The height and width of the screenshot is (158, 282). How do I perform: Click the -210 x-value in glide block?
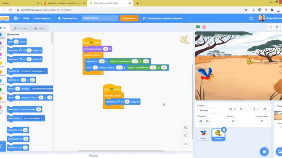tap(119, 68)
